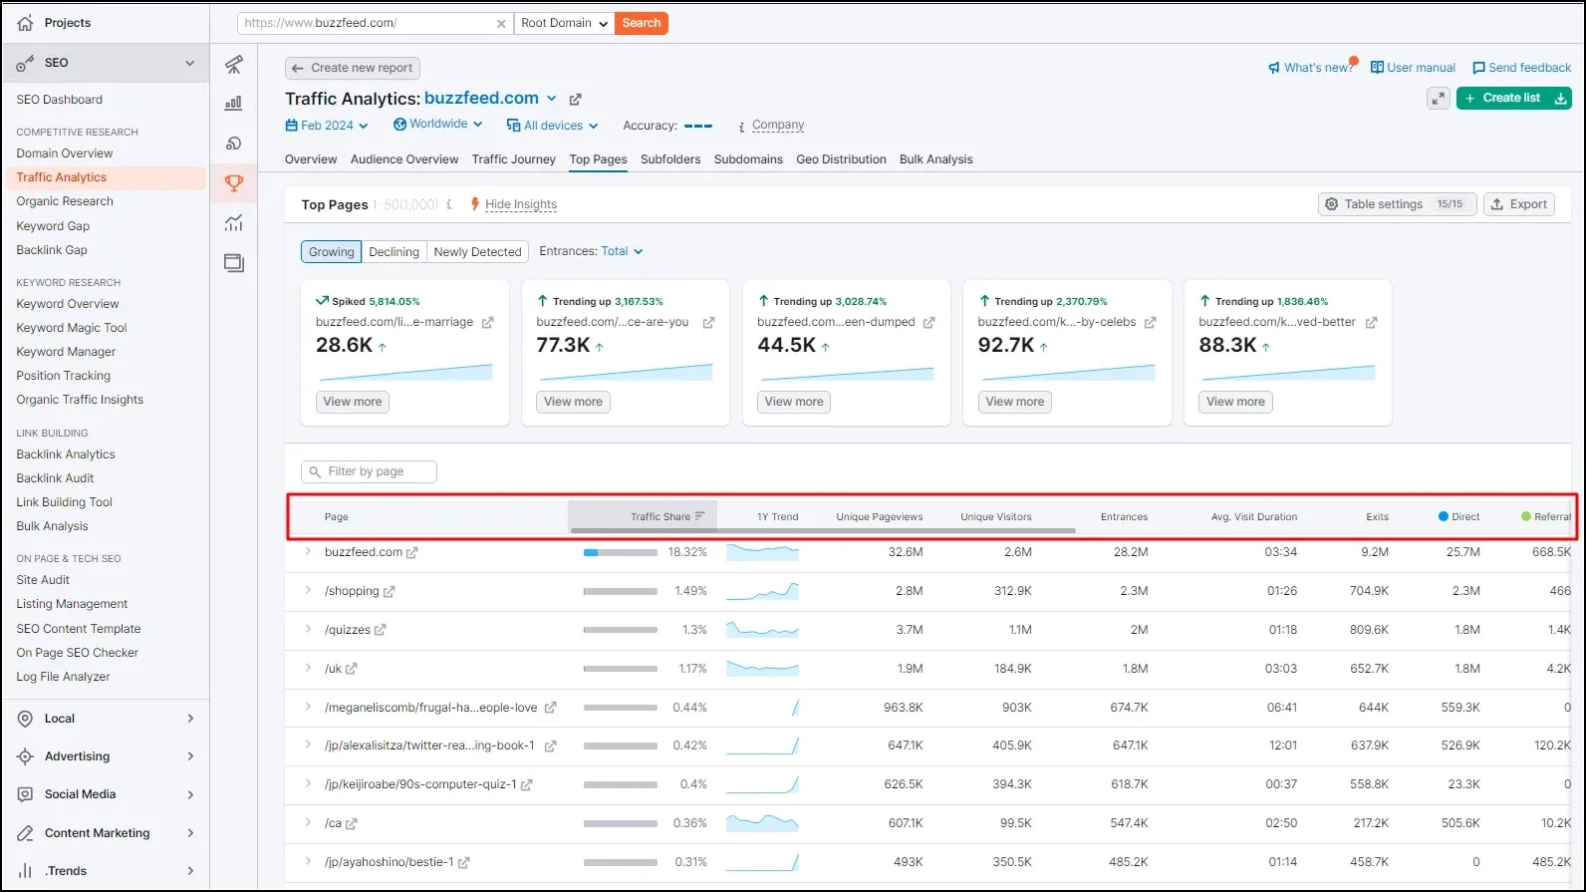Expand the buzzfeed.com table row
Viewport: 1586px width, 892px height.
[x=308, y=551]
